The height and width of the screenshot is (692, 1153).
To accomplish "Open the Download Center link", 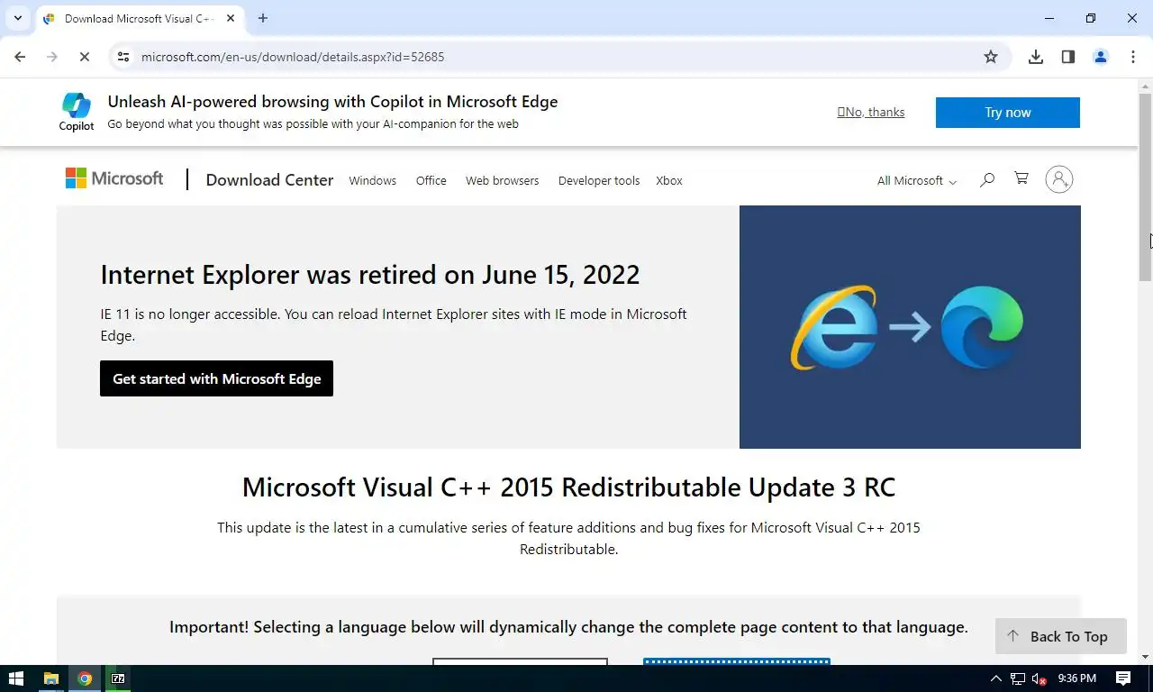I will point(269,180).
